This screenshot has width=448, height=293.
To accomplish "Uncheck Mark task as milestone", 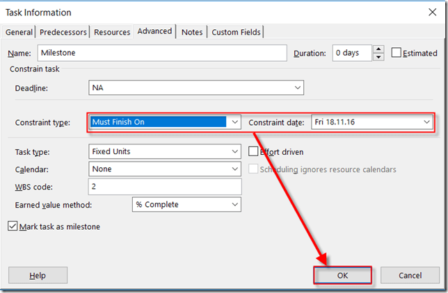I will pos(13,226).
